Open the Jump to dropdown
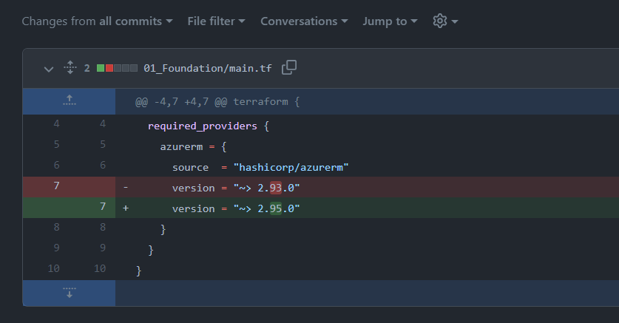The width and height of the screenshot is (619, 323). 390,21
